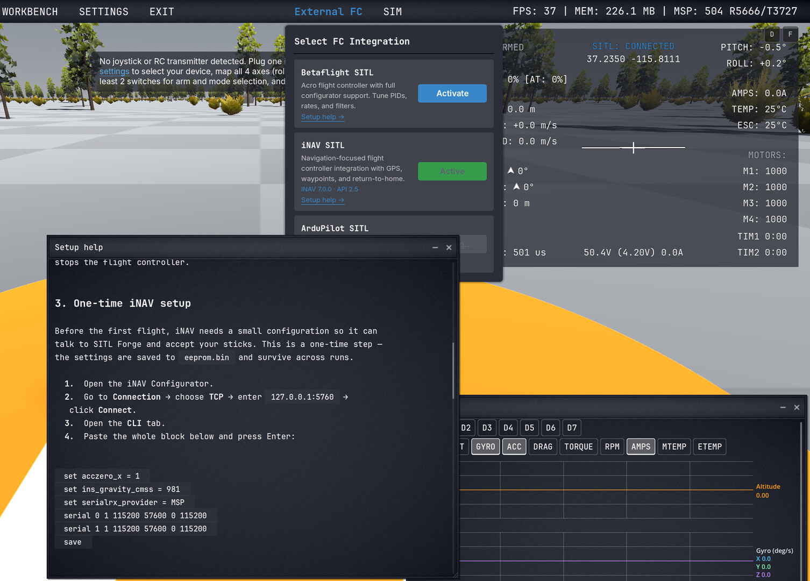Click the 'set ins_gravity_cmss = 981' line
Image resolution: width=810 pixels, height=581 pixels.
click(x=122, y=489)
